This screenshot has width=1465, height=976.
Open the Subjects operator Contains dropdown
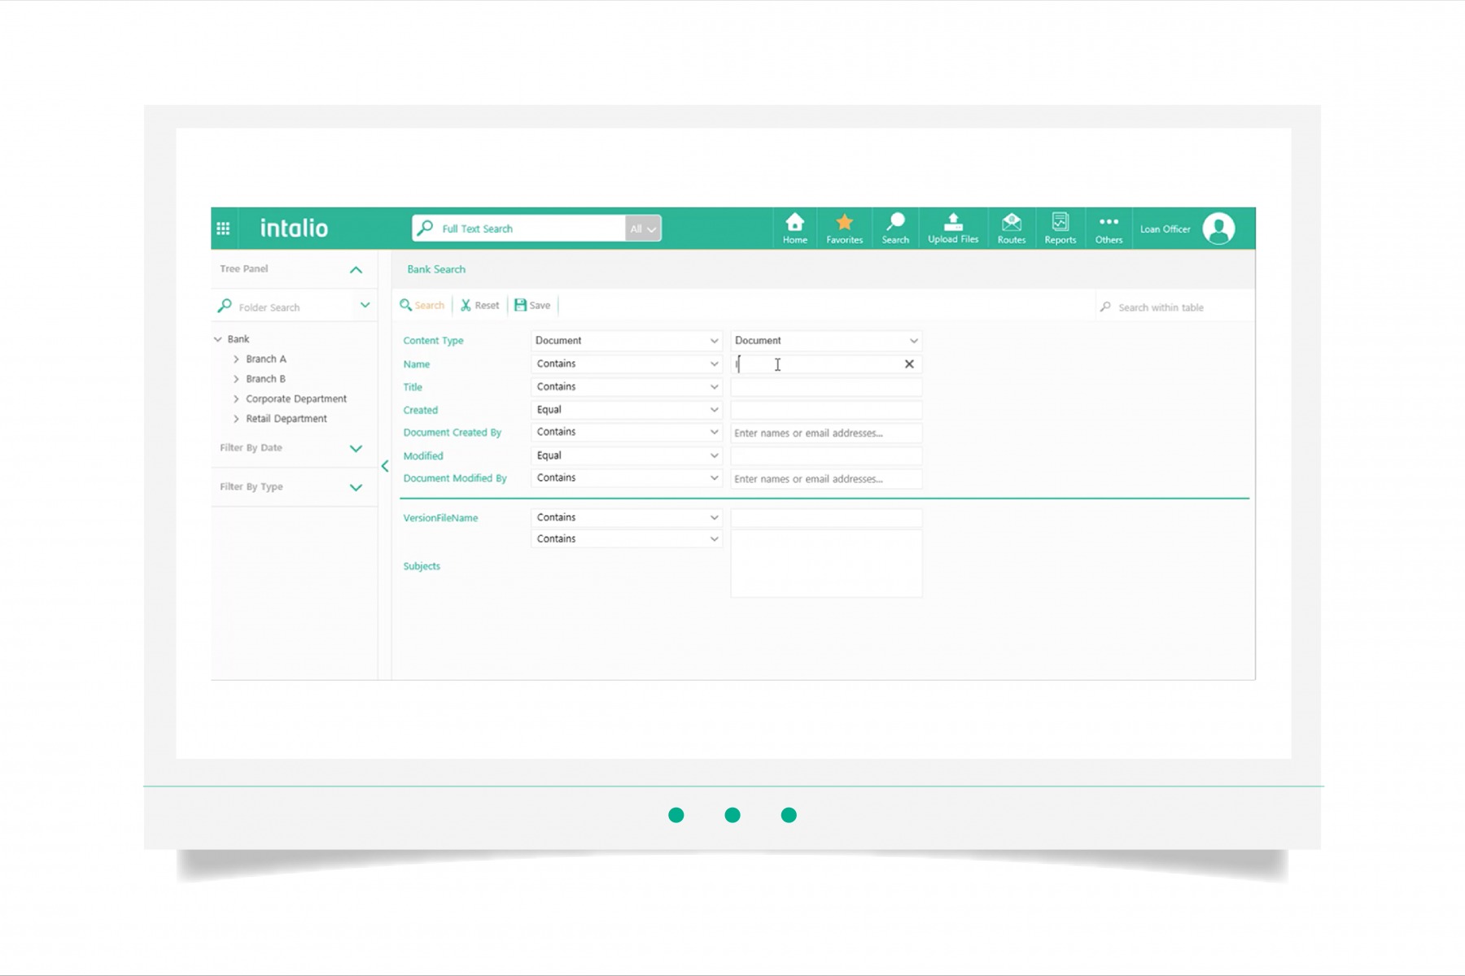tap(626, 538)
